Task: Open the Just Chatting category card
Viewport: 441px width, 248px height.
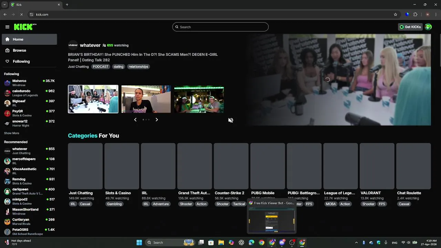Action: pyautogui.click(x=85, y=166)
